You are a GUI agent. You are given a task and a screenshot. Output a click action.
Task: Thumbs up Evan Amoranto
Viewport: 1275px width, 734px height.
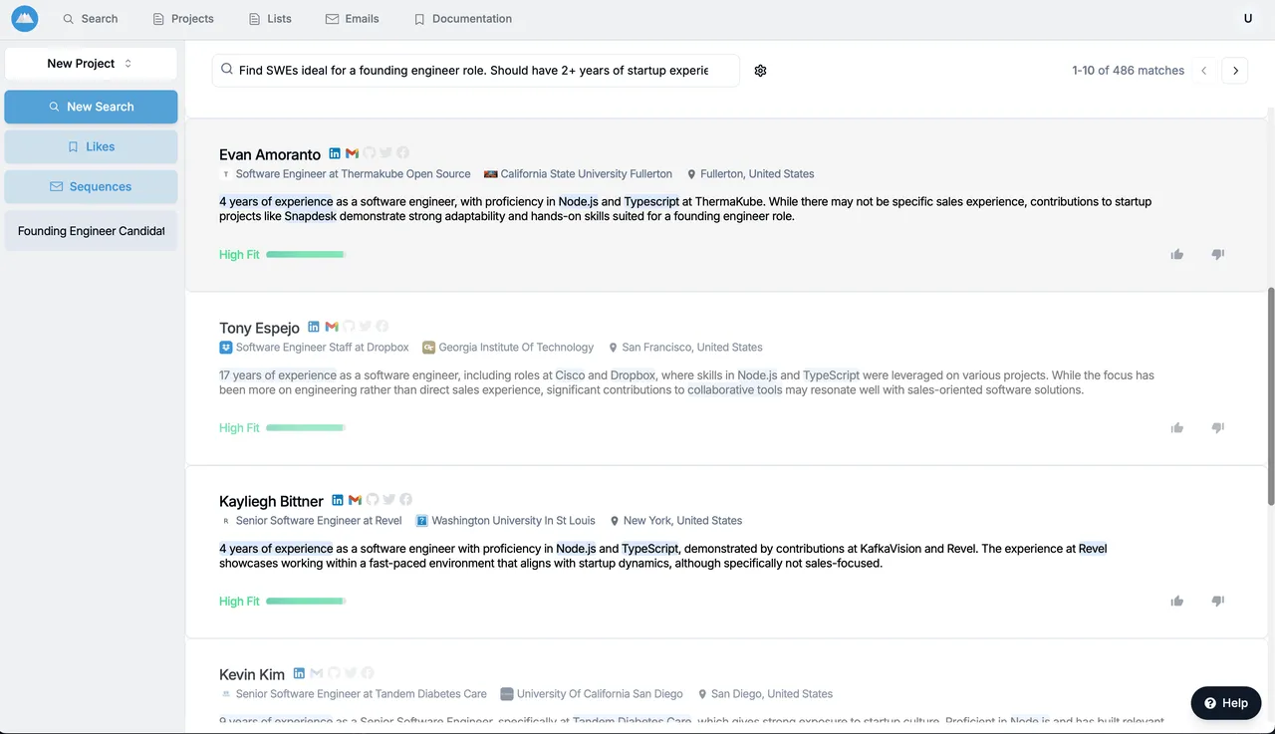pos(1177,255)
